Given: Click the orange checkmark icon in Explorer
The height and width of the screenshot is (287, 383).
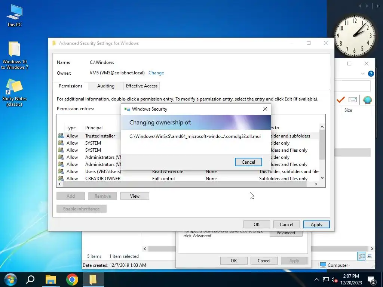Looking at the screenshot, I should (x=340, y=99).
